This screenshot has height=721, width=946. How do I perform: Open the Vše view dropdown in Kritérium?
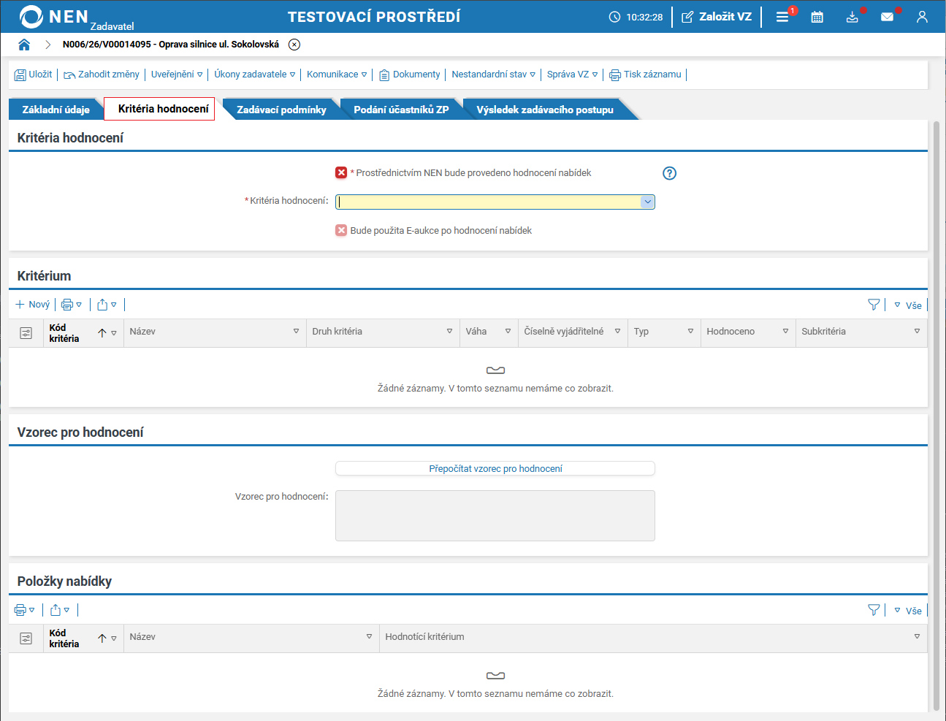(x=908, y=305)
